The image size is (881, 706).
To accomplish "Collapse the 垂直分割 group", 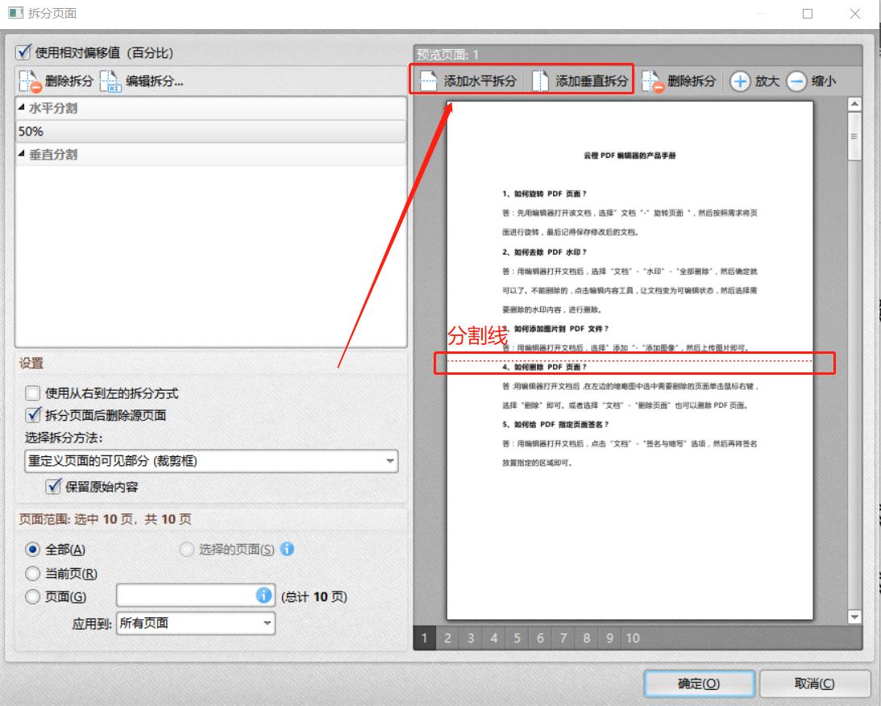I will 21,153.
